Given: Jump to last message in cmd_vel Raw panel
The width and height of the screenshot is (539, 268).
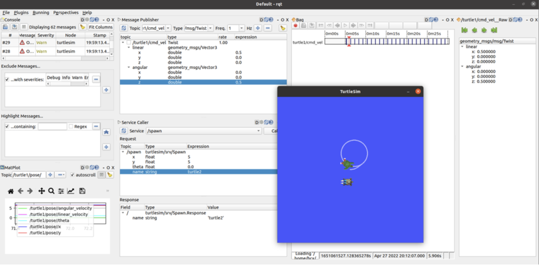Looking at the screenshot, I should [x=494, y=30].
